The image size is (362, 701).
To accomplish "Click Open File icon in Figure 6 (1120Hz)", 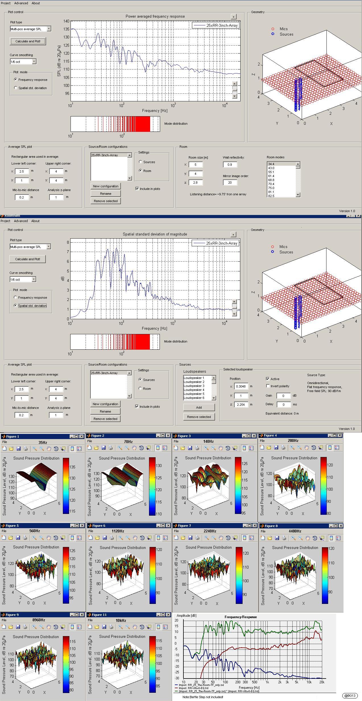I will (98, 538).
